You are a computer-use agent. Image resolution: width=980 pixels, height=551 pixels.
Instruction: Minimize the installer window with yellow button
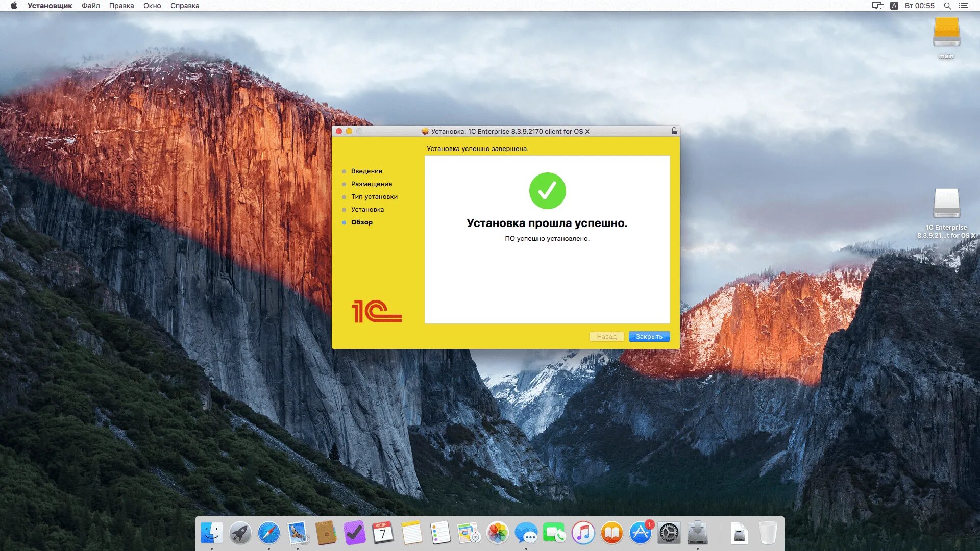click(x=349, y=131)
